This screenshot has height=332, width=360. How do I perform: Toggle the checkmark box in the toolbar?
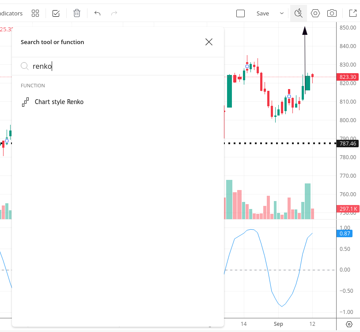pyautogui.click(x=56, y=13)
